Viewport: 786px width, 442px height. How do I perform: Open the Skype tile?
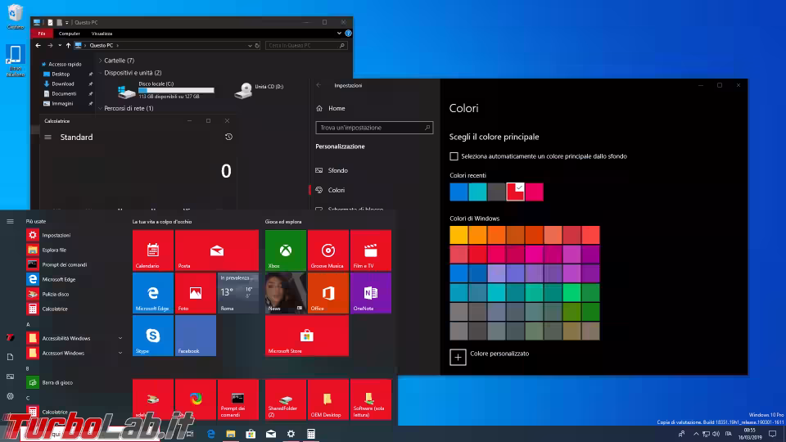coord(152,335)
